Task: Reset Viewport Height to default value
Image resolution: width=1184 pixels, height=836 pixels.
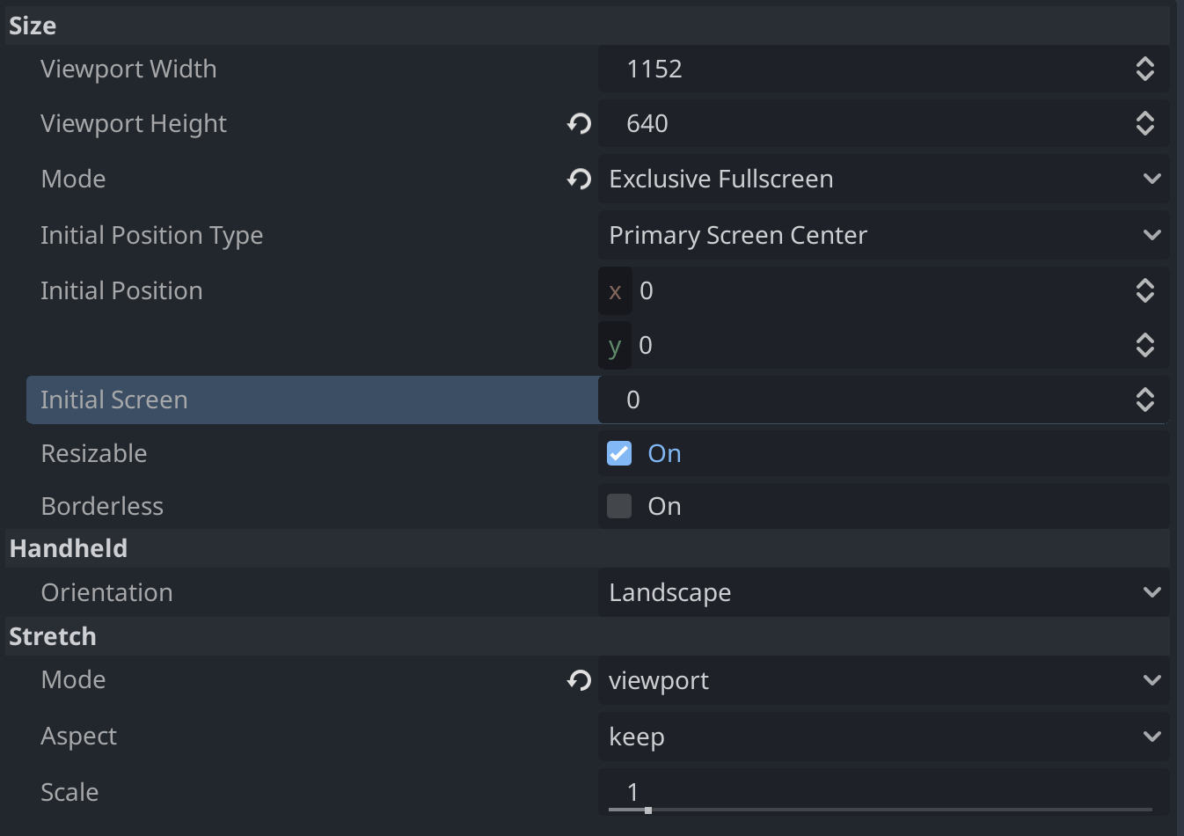Action: click(x=579, y=124)
